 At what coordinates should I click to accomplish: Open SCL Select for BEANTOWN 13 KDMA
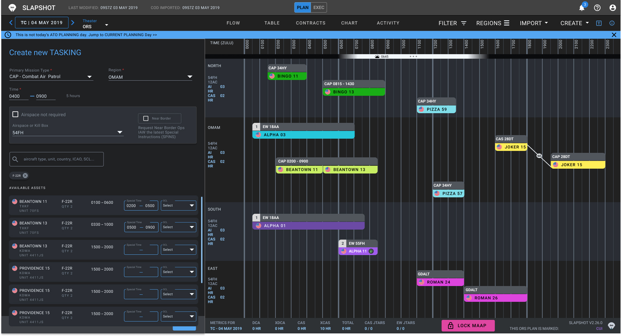[x=178, y=250]
